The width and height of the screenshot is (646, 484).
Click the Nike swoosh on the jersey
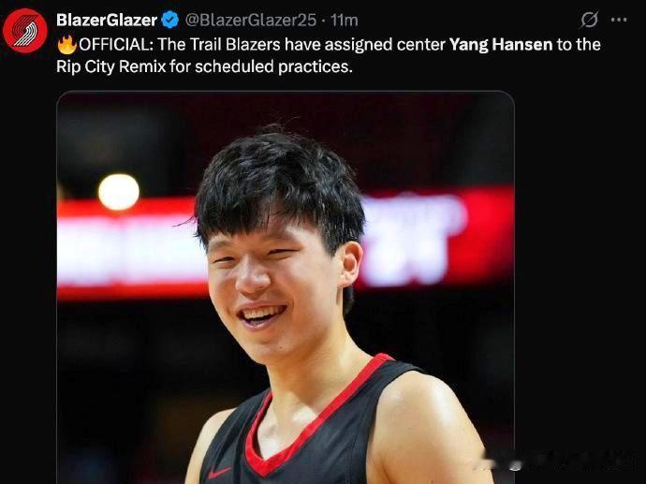tap(219, 473)
